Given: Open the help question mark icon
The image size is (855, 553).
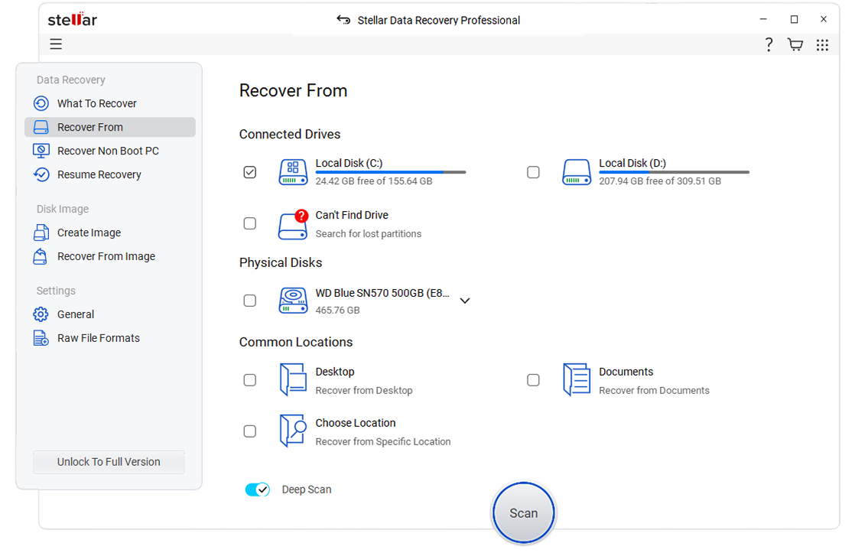Looking at the screenshot, I should click(x=769, y=44).
